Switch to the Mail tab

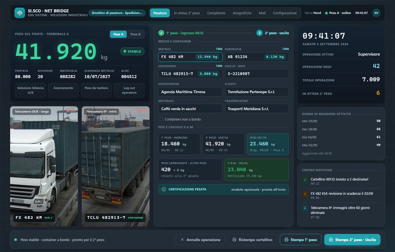(262, 13)
